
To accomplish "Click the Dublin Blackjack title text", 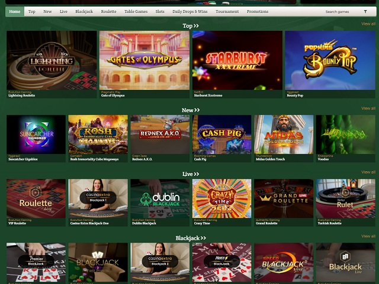I will 144,224.
